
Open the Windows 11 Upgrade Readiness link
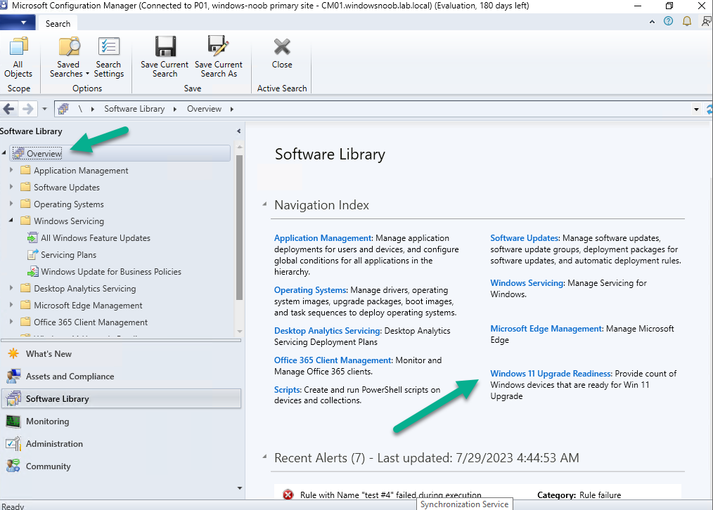[551, 373]
